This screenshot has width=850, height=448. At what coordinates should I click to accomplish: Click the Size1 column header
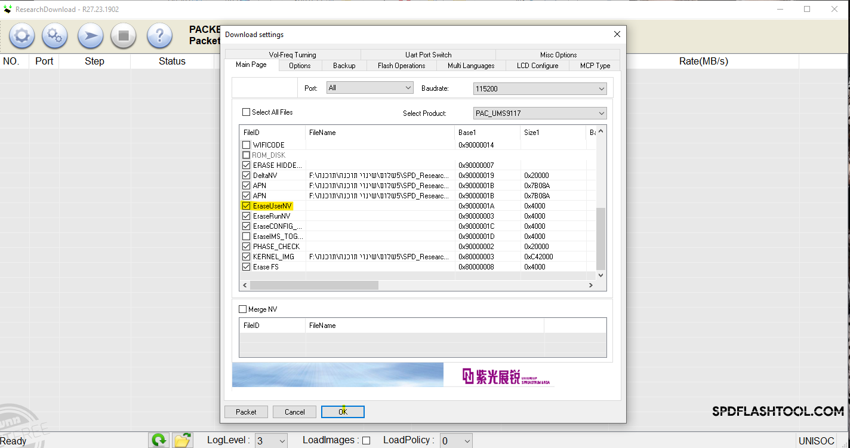point(553,133)
